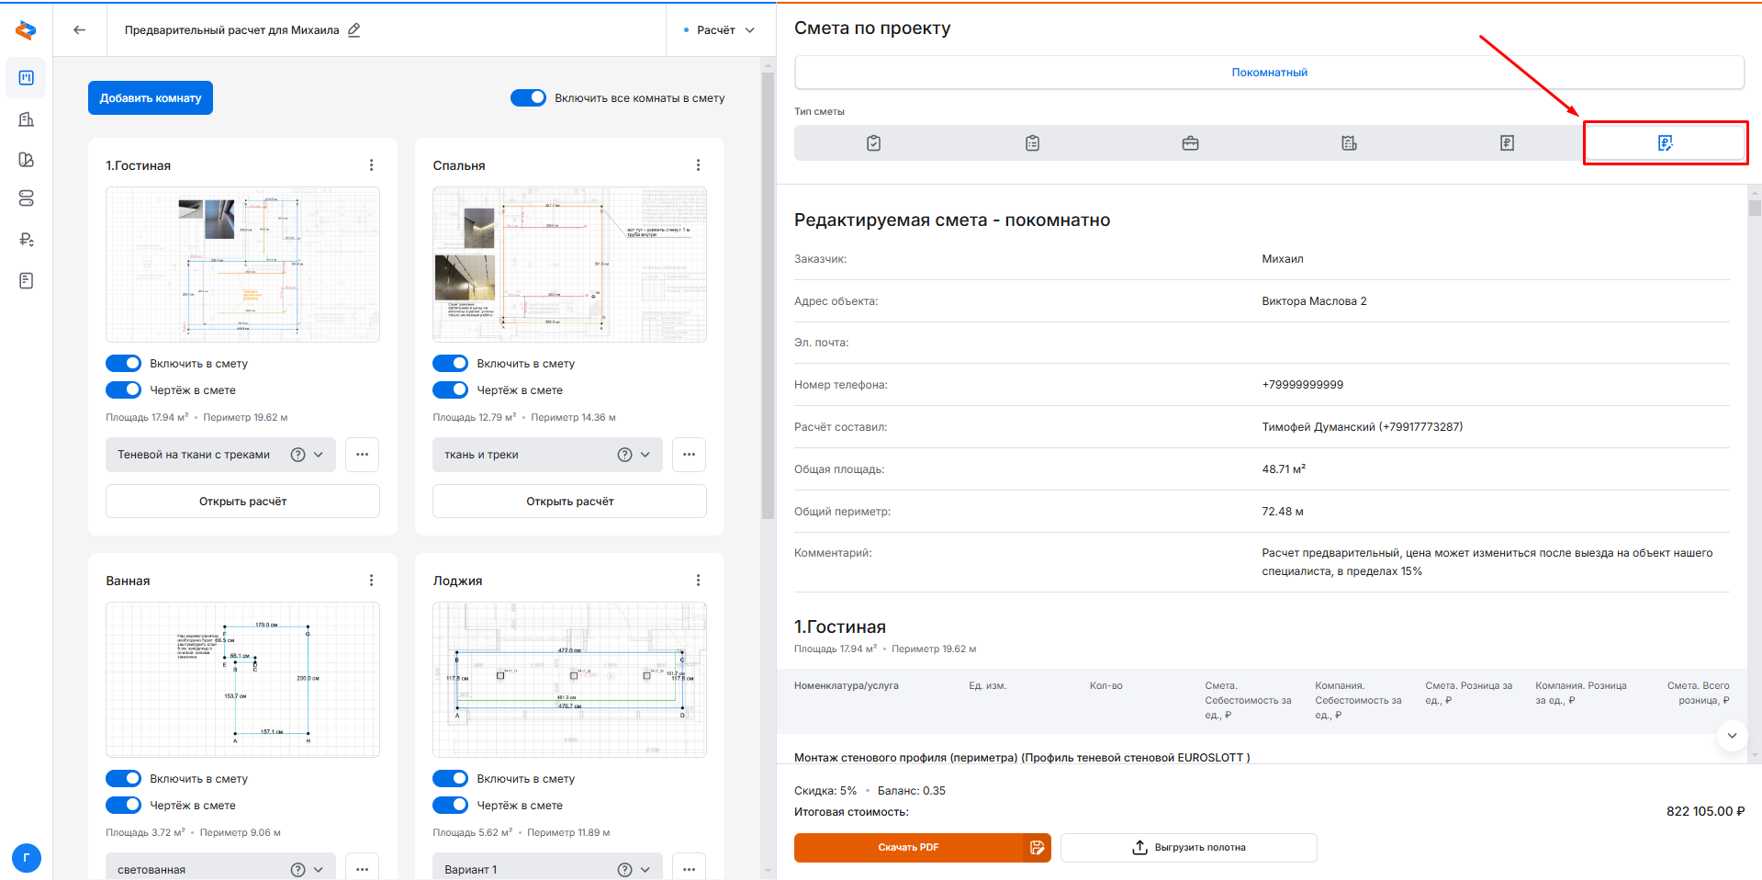The image size is (1762, 880).
Task: Click the Выгрузить полотна button
Action: coord(1188,848)
